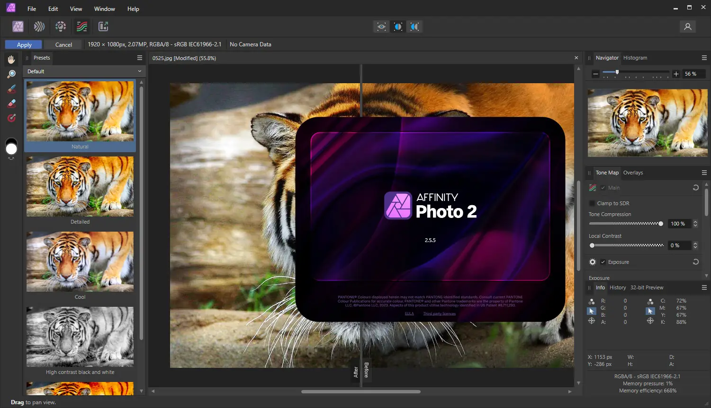
Task: Open the Third party licences link
Action: click(439, 313)
